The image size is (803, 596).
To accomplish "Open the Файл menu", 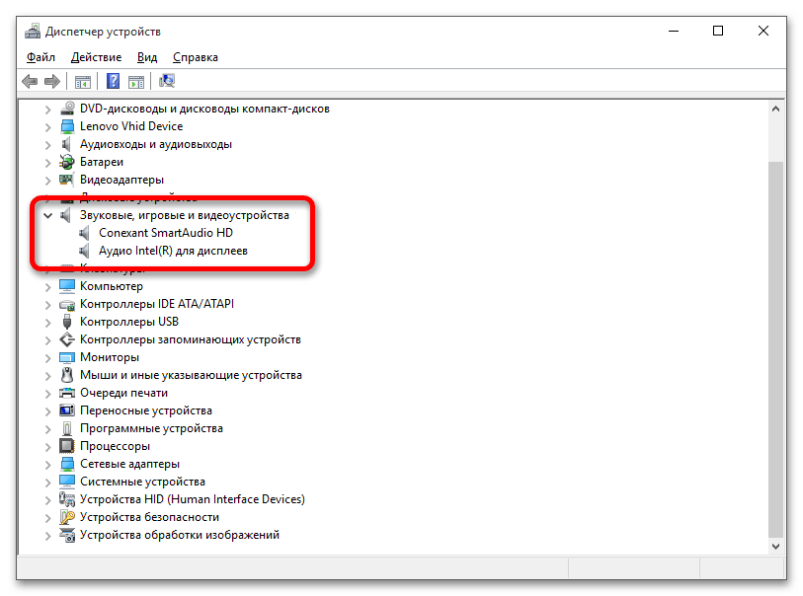I will tap(40, 57).
